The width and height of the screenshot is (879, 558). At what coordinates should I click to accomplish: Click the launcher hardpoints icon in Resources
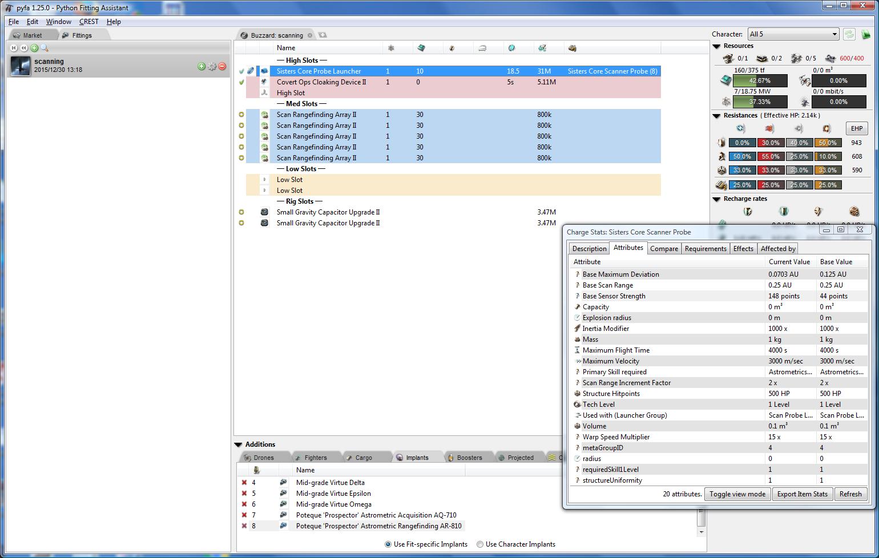pos(762,58)
